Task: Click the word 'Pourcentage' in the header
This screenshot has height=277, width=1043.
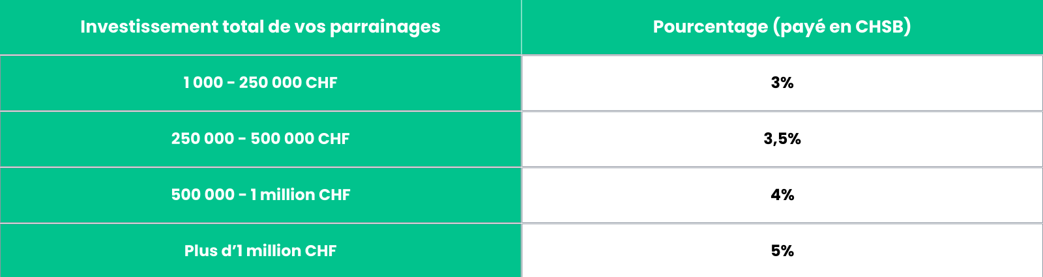Action: pyautogui.click(x=710, y=27)
